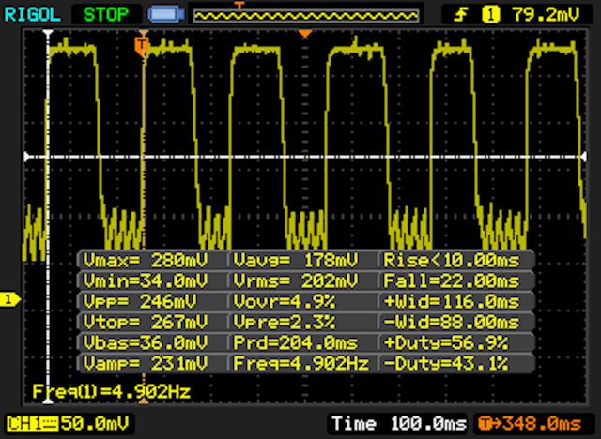The image size is (601, 439).
Task: Click the orange T marker above memory bar
Action: (239, 6)
